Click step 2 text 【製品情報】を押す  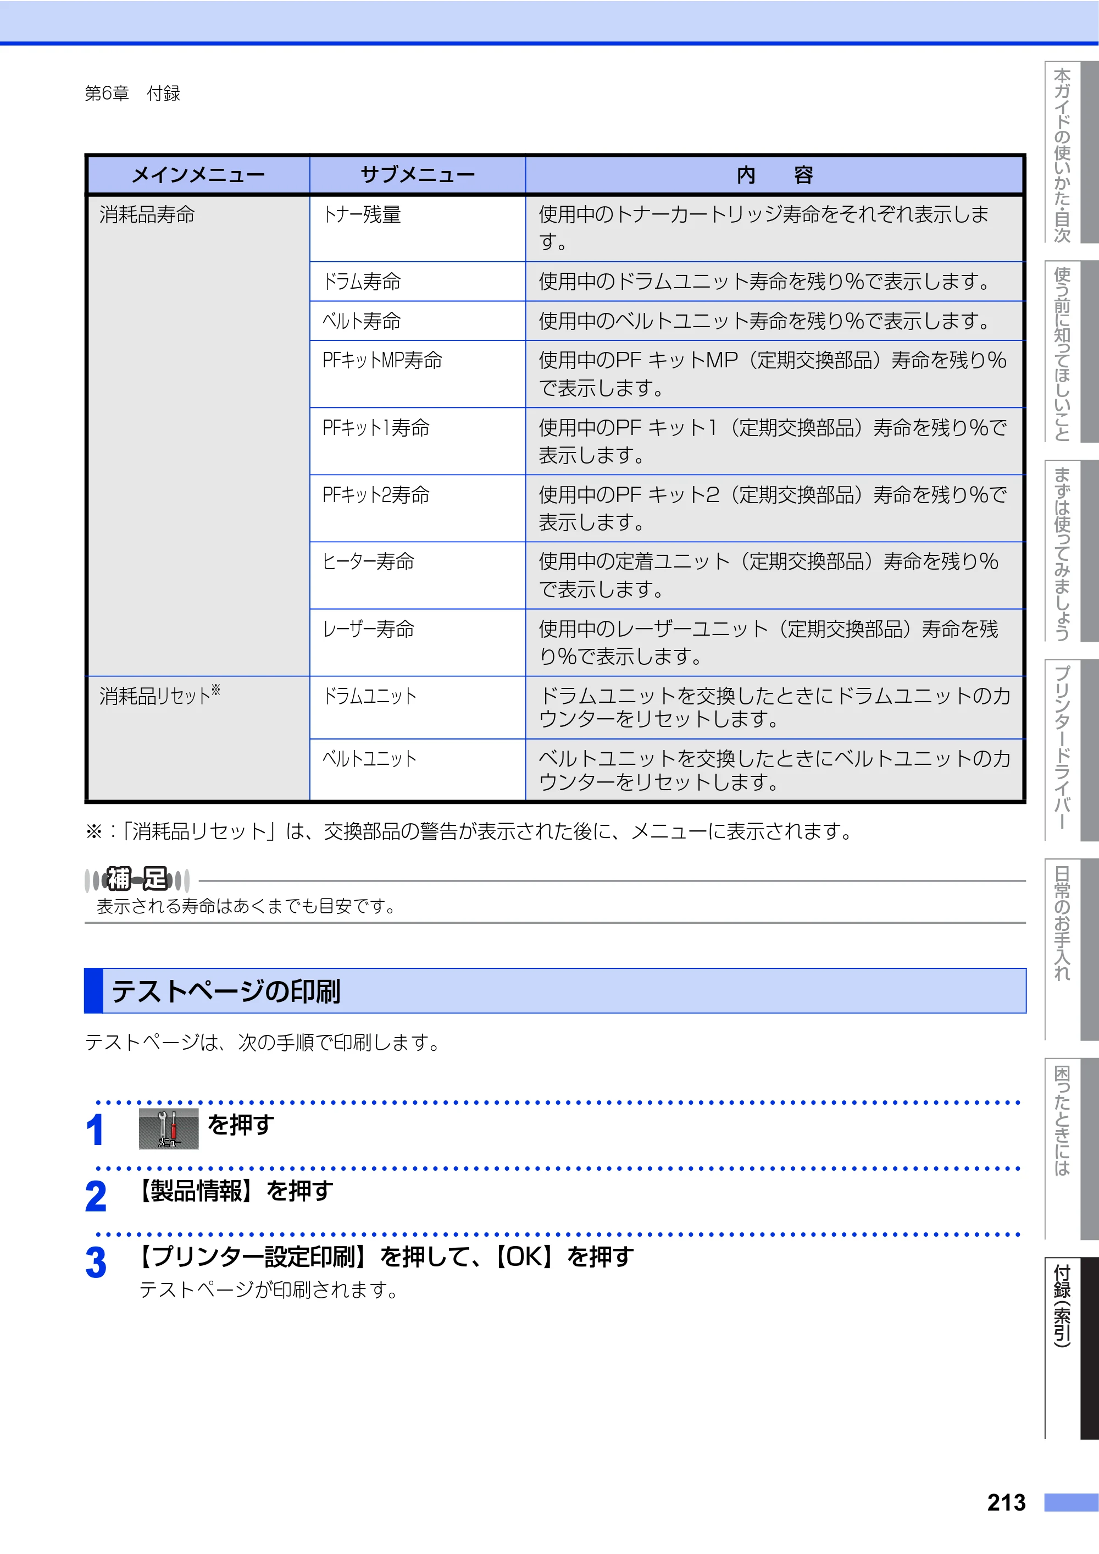(x=235, y=1190)
